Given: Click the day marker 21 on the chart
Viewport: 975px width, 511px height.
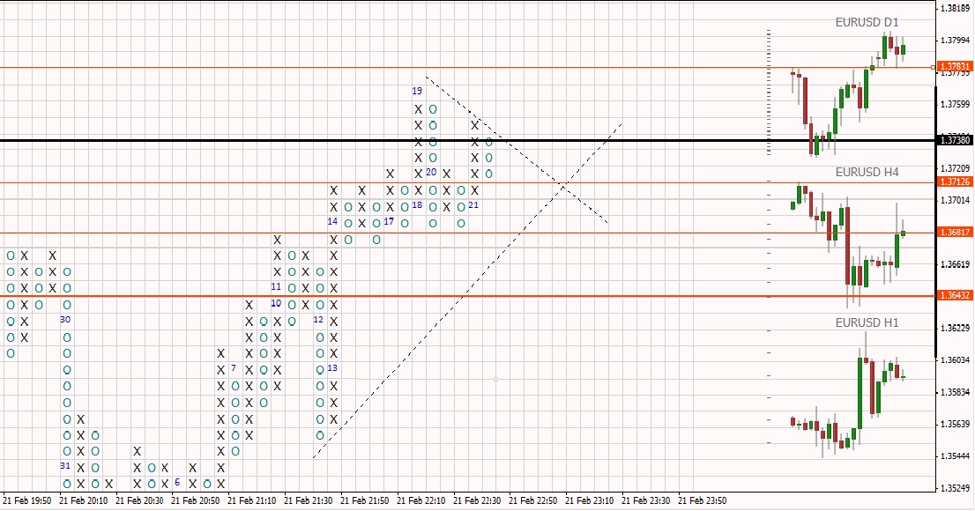Looking at the screenshot, I should 473,205.
